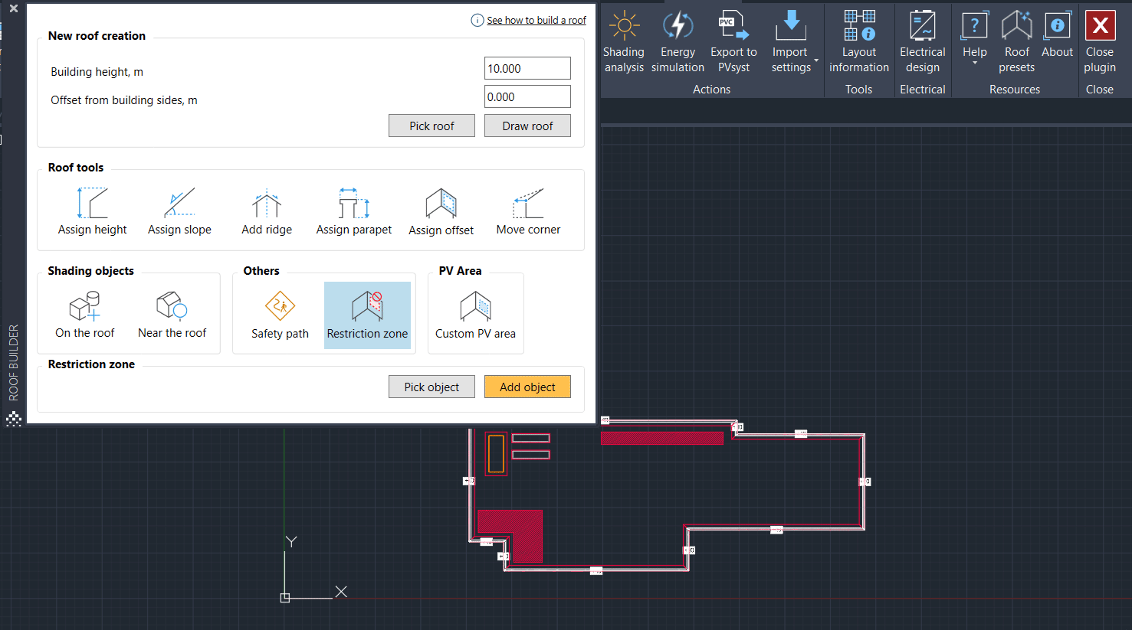Open Import settings
The image size is (1132, 630).
(x=791, y=42)
